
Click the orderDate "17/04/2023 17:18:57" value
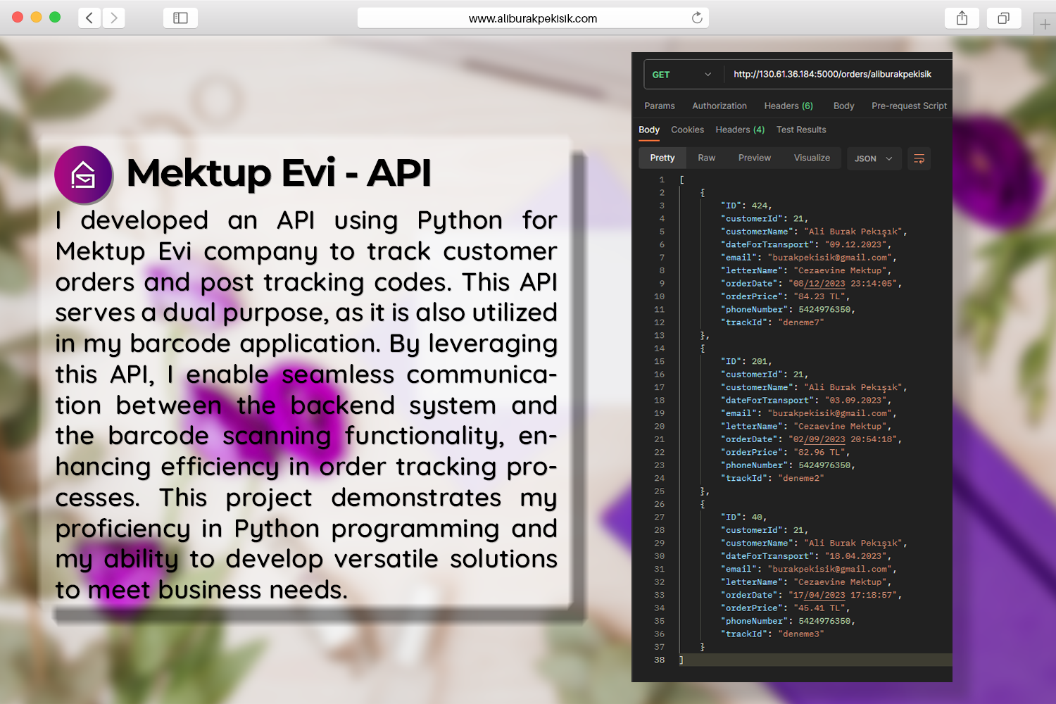[x=843, y=595]
